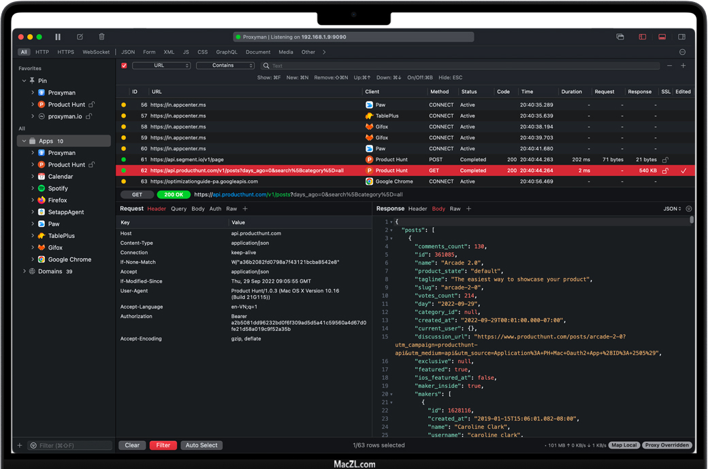708x469 pixels.
Task: Pause recording with the toolbar pause icon
Action: pos(58,37)
